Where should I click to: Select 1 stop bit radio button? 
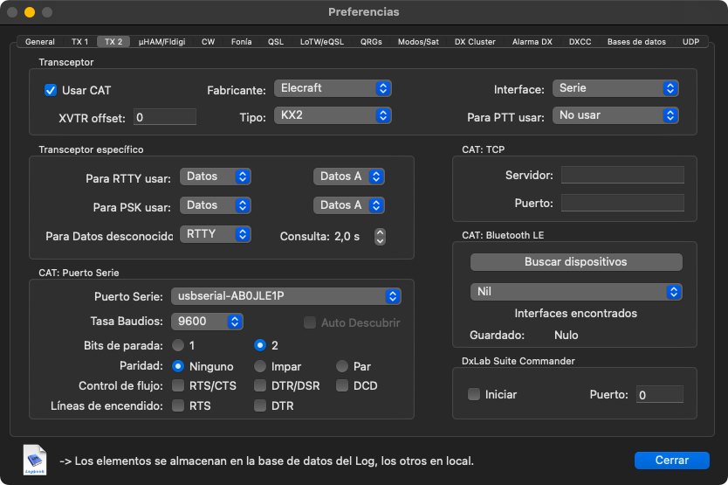click(178, 345)
